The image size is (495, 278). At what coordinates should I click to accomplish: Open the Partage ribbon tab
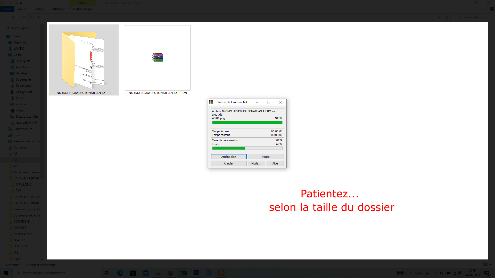pos(40,9)
